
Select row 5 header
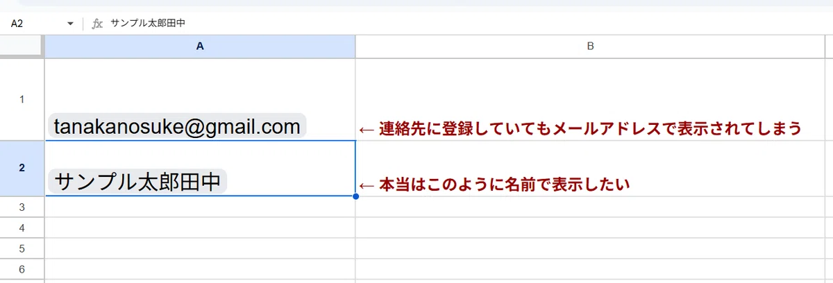22,248
